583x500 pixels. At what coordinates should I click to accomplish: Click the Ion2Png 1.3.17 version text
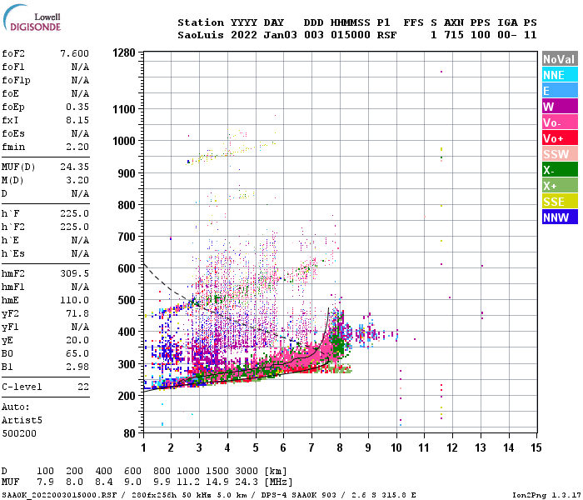point(546,495)
